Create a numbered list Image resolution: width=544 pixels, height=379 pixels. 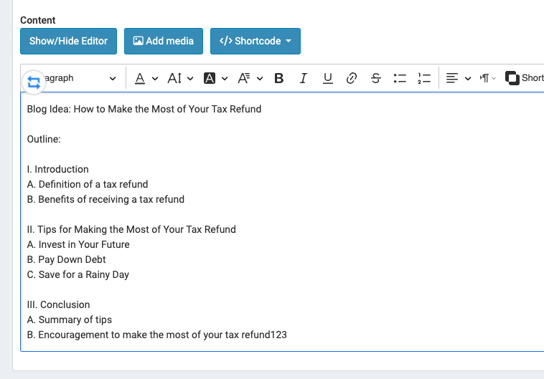424,78
